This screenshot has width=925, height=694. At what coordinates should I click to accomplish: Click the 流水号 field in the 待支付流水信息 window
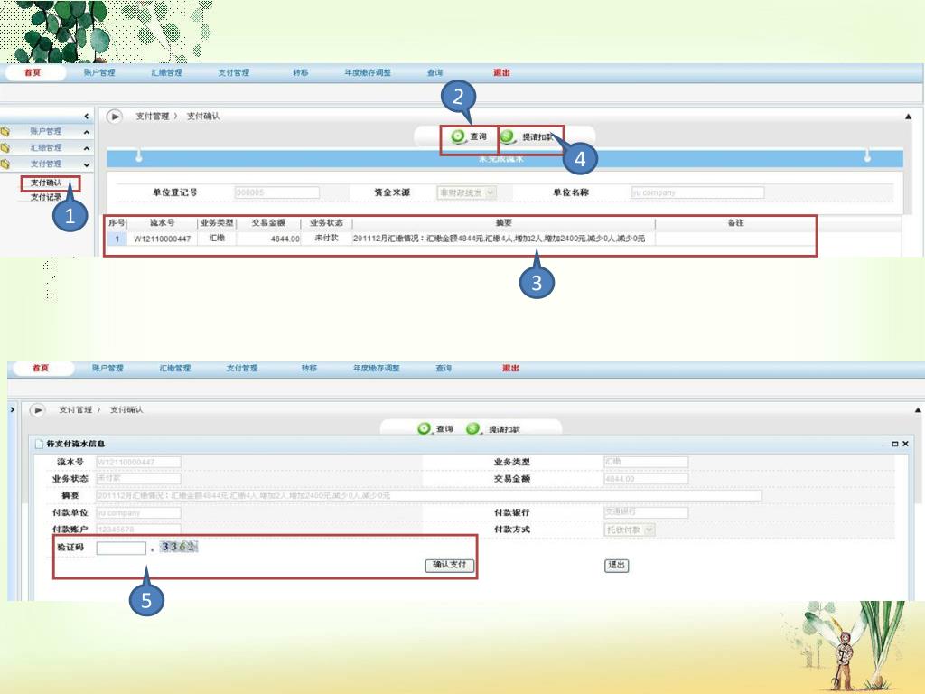[138, 462]
